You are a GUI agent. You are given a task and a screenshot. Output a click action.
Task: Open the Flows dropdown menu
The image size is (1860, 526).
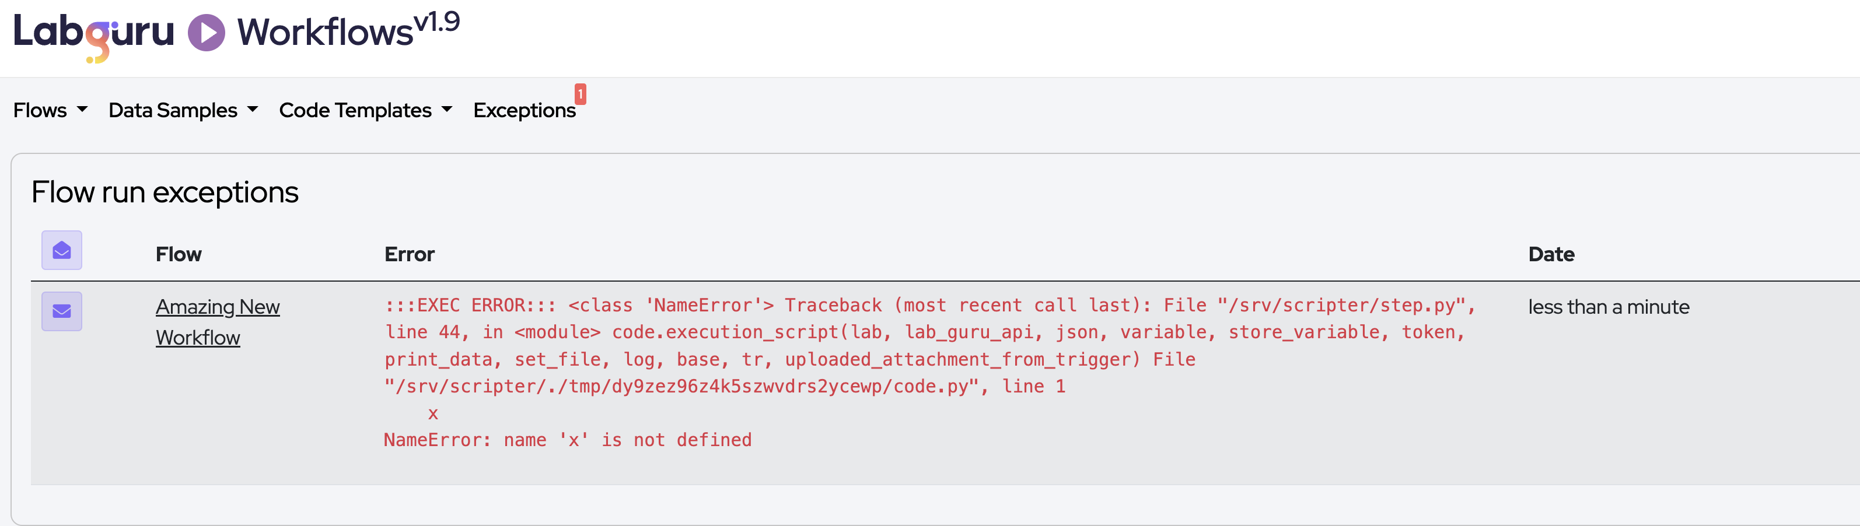tap(50, 110)
